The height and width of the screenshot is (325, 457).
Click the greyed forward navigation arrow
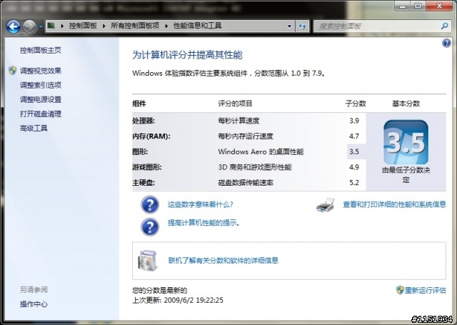29,26
